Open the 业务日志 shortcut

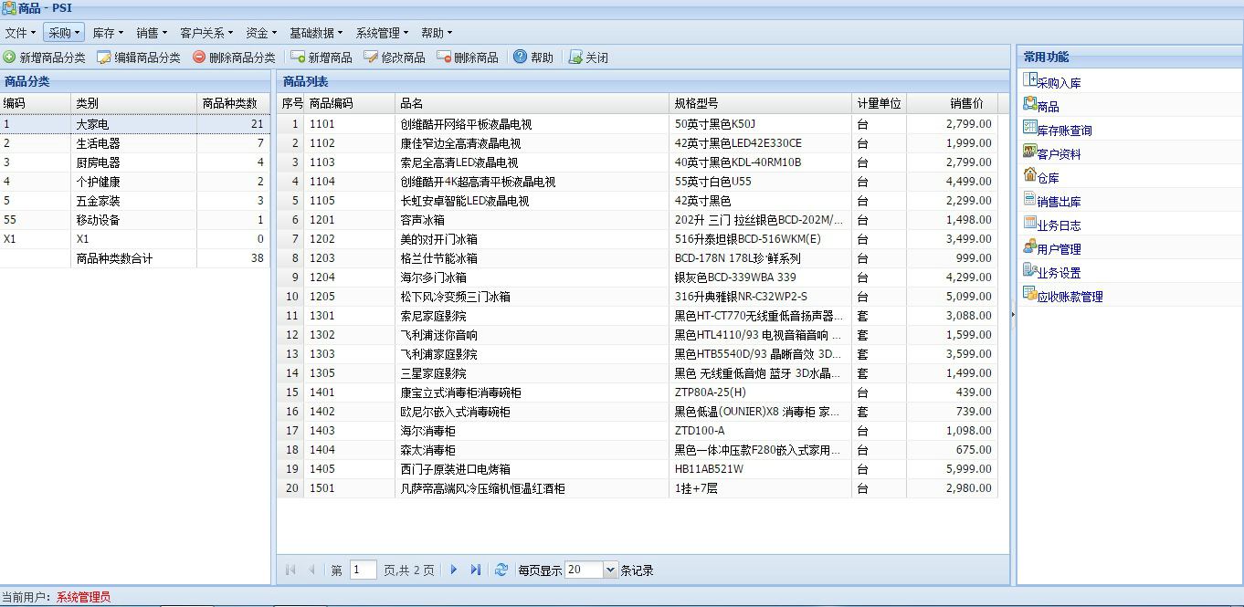click(1052, 225)
